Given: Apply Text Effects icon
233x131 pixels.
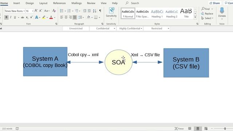Looking at the screenshot, I should coord(36,17).
